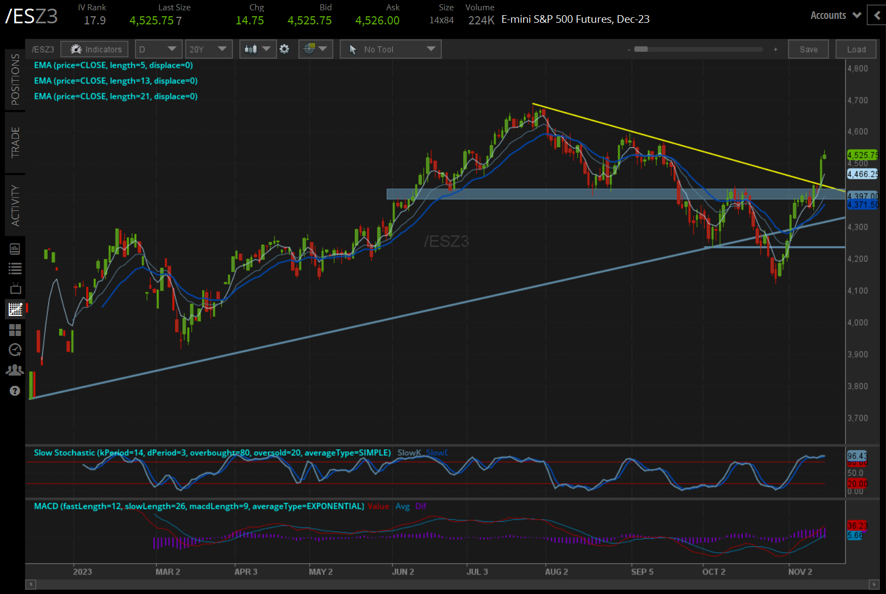Expand the D aggregation period dropdown
The image size is (886, 594).
(x=157, y=49)
